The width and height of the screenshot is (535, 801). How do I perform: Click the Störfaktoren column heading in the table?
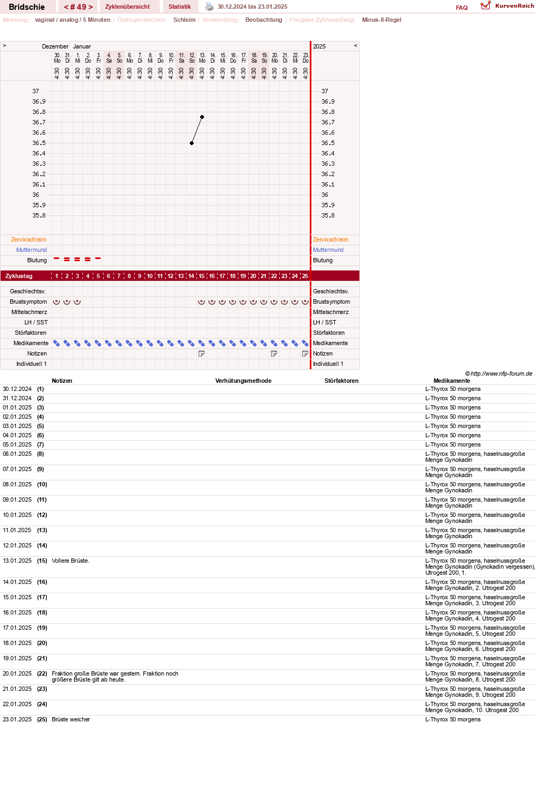(341, 381)
